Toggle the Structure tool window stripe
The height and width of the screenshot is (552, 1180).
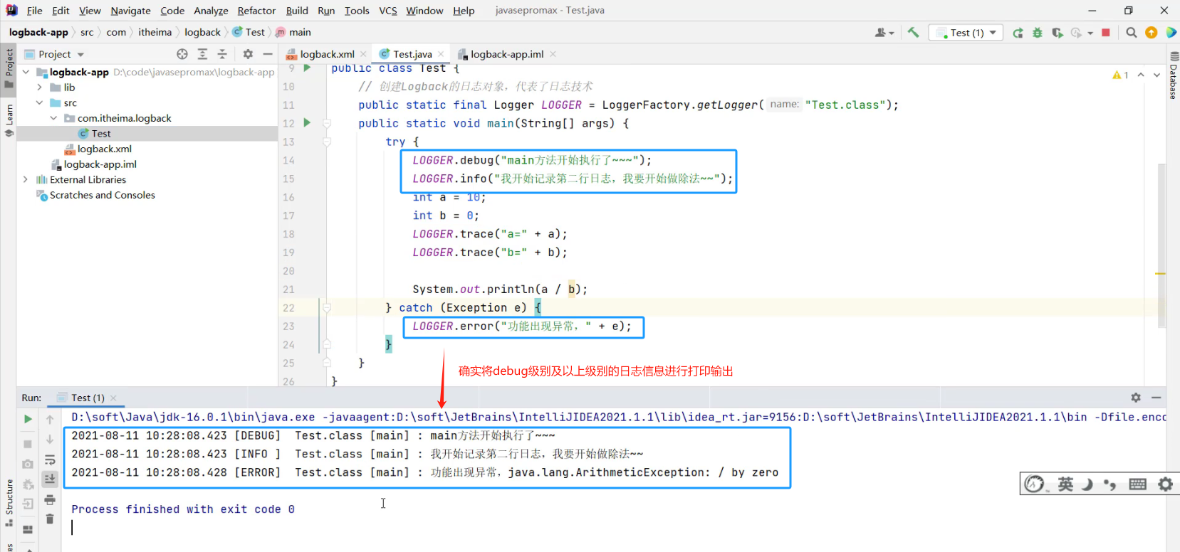click(x=9, y=503)
